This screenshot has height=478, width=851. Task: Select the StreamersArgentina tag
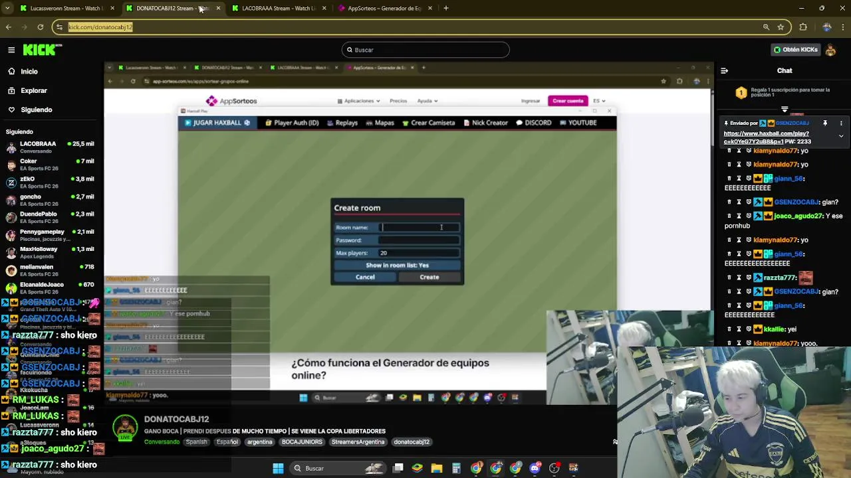pos(358,442)
